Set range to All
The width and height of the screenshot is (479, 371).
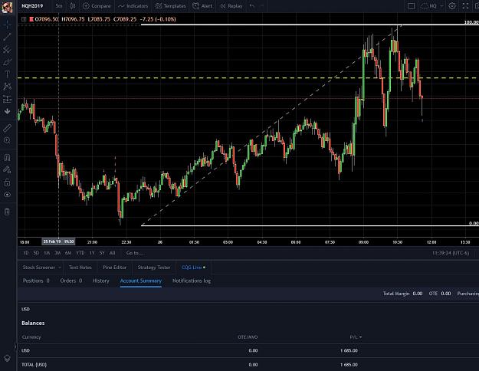pos(112,253)
